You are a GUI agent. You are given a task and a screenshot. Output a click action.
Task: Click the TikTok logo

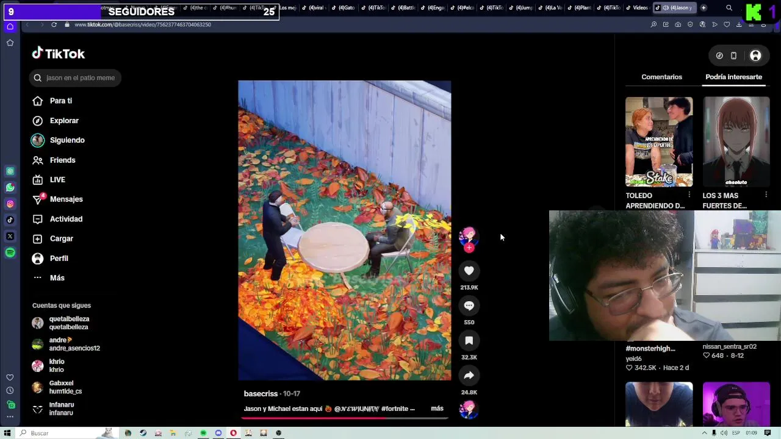(59, 54)
